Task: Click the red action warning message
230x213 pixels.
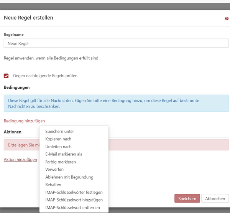Action: [169, 145]
